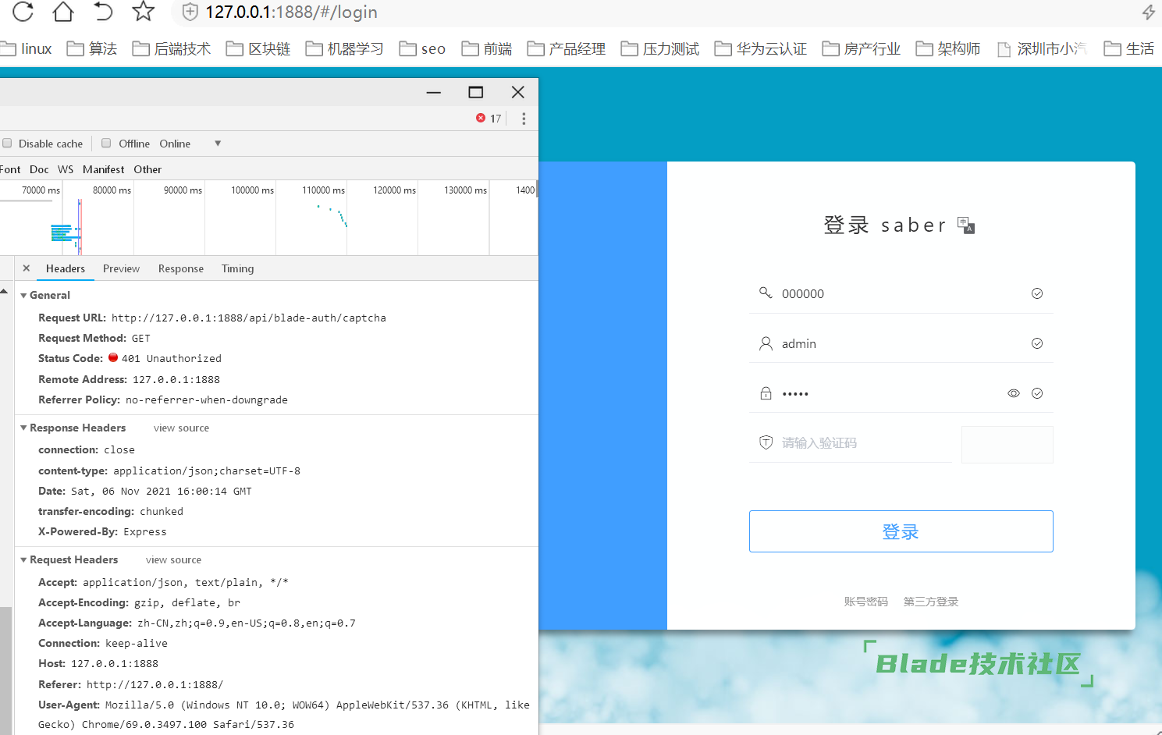This screenshot has width=1162, height=735.
Task: Click the shield security icon in address bar
Action: pyautogui.click(x=190, y=12)
